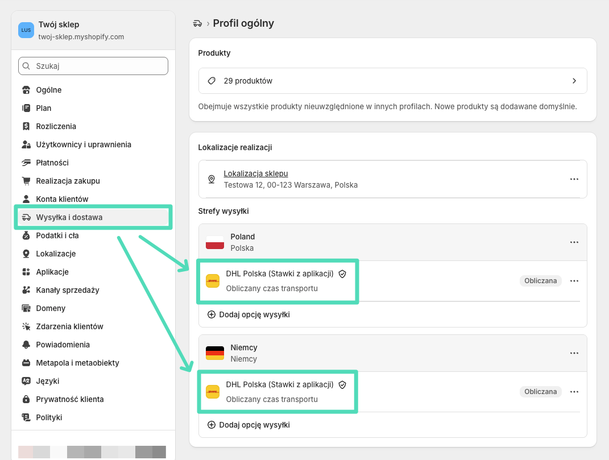
Task: Click the Szukaj search field
Action: (x=93, y=66)
